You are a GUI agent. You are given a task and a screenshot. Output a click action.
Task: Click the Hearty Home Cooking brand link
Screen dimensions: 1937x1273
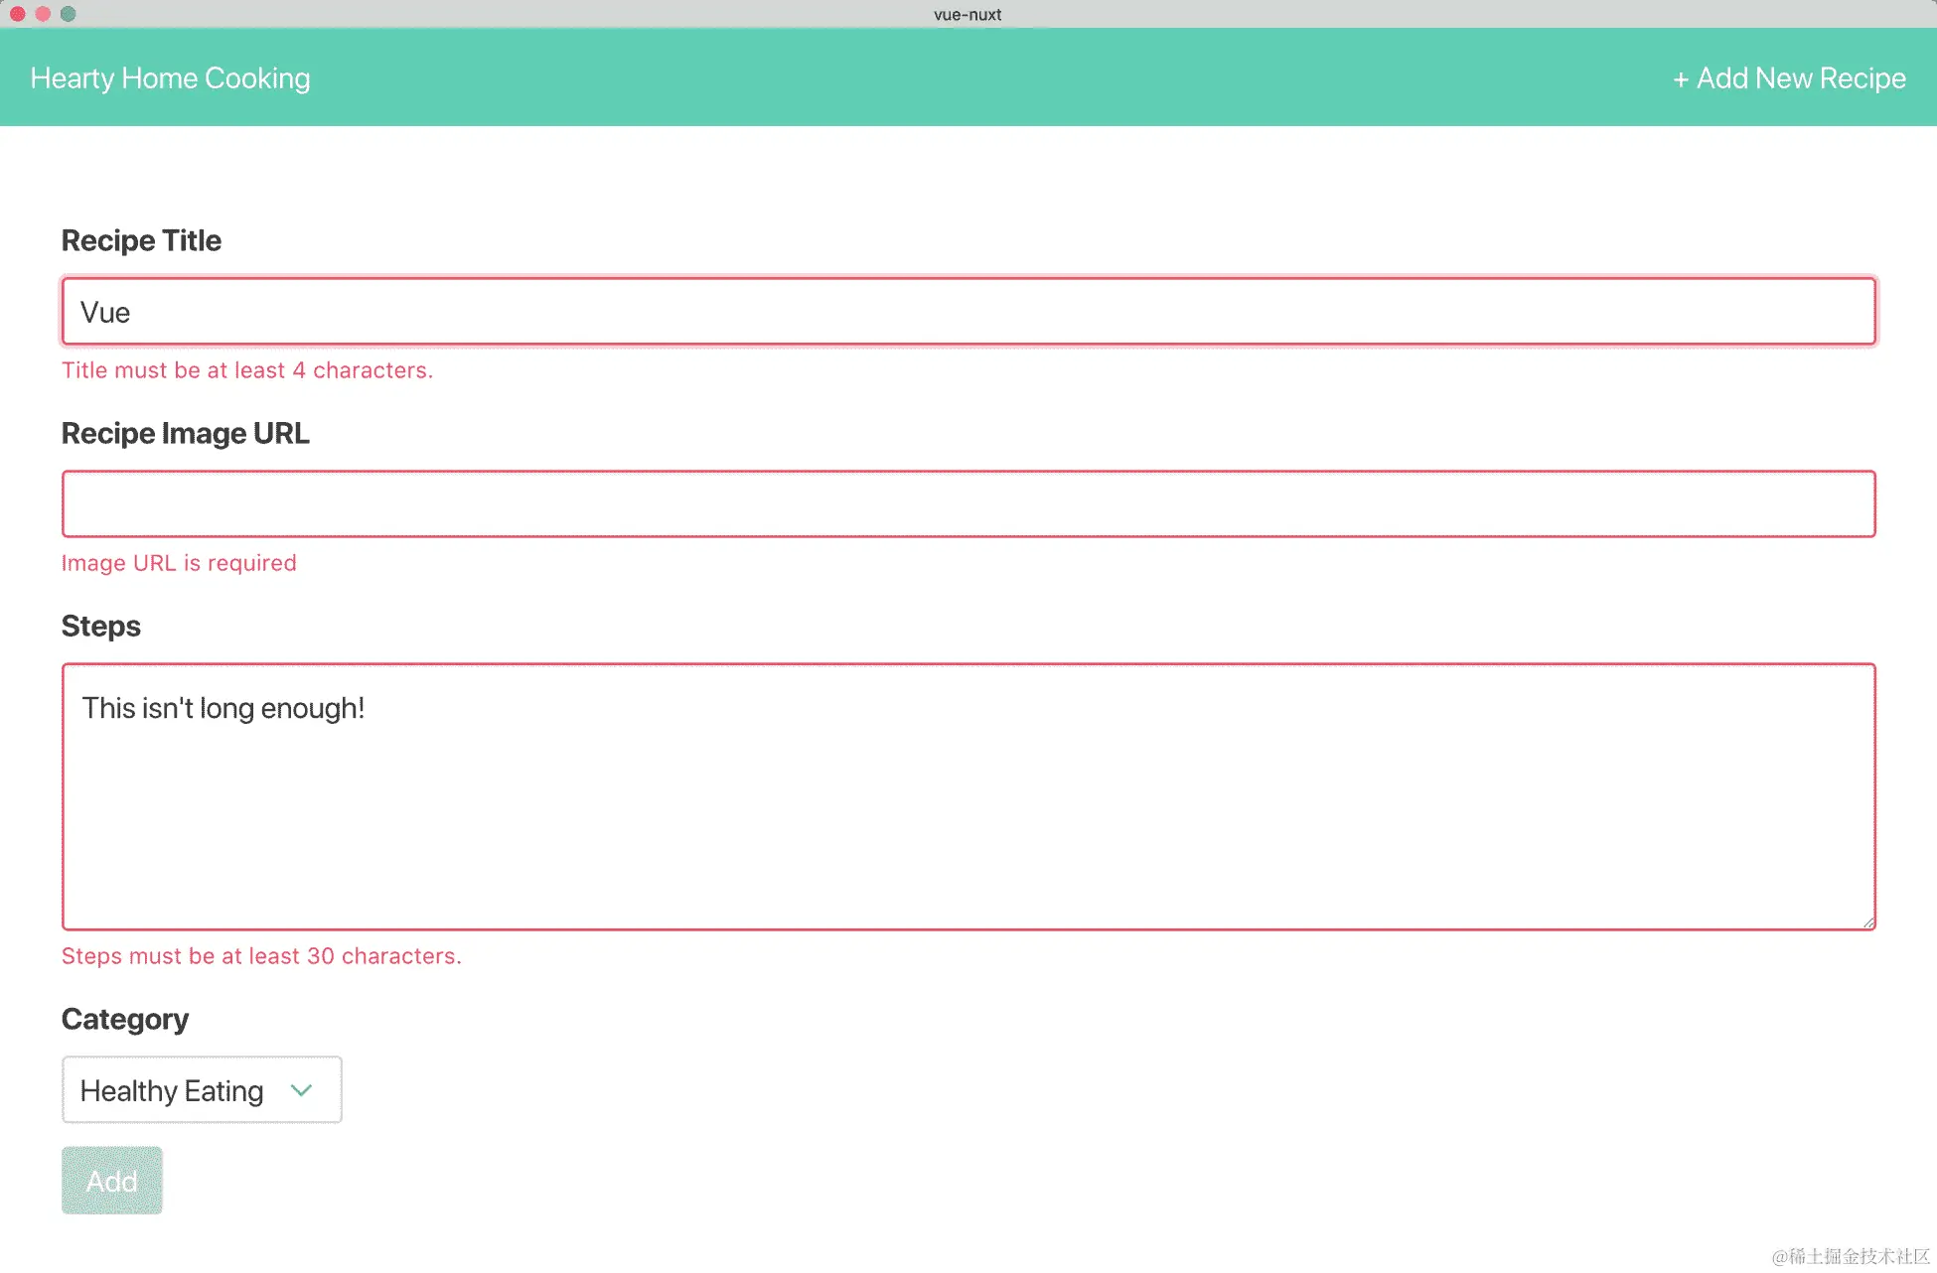[x=170, y=78]
